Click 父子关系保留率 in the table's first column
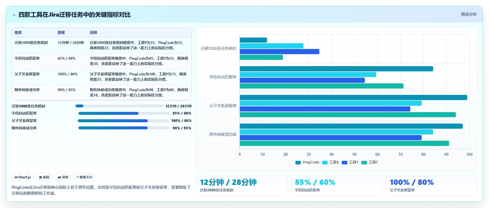Screen dimensions: 489x208 (27, 74)
